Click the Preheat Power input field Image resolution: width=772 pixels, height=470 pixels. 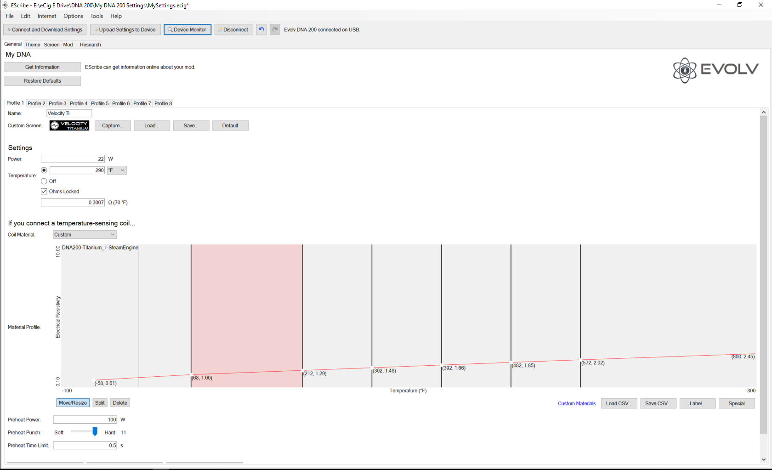coord(85,419)
